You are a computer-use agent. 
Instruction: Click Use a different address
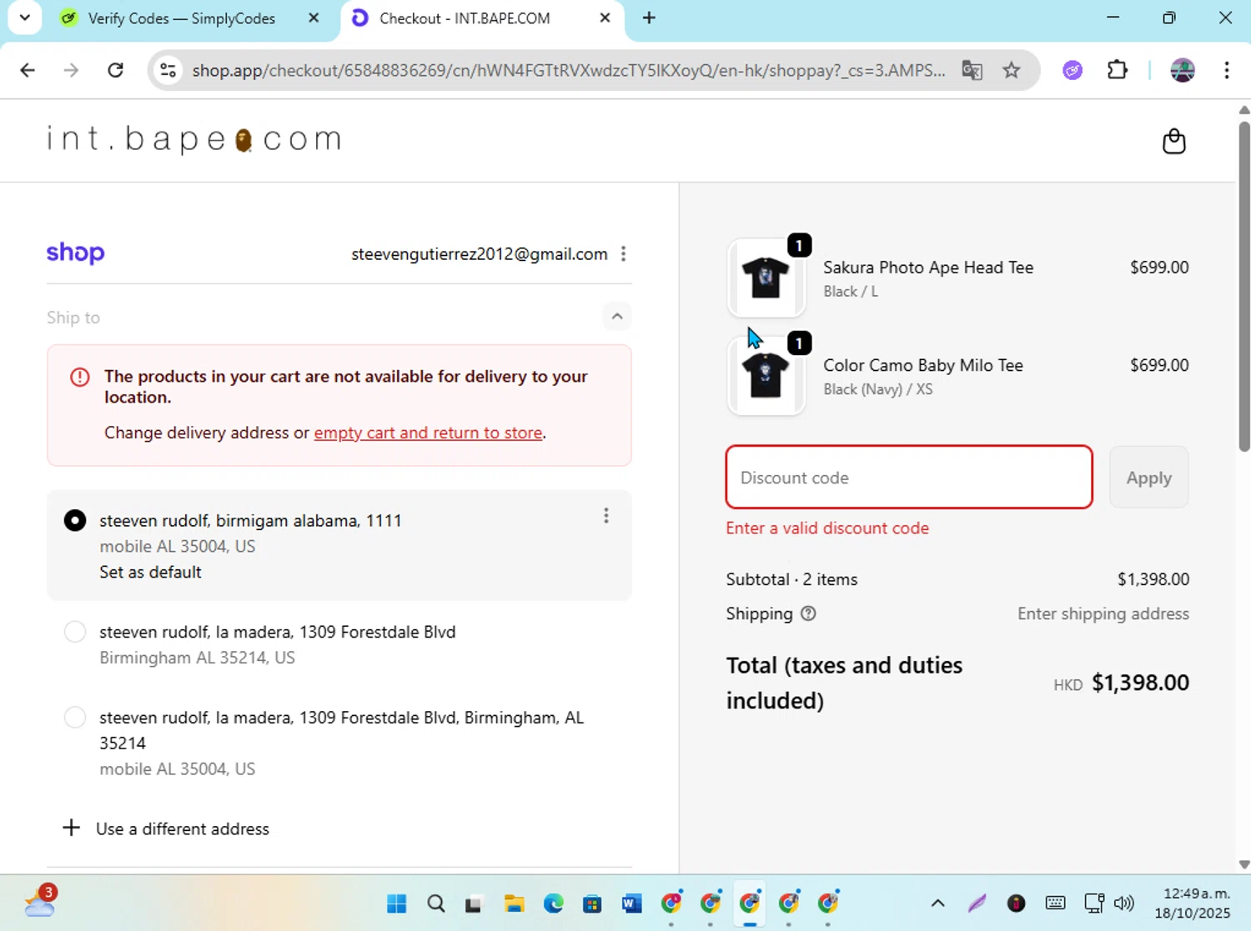point(166,828)
